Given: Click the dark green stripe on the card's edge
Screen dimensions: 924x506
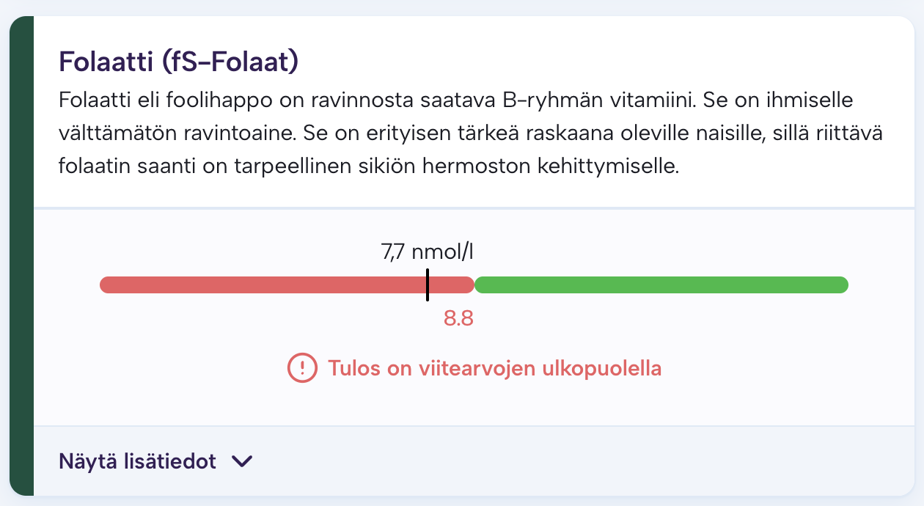Looking at the screenshot, I should pos(22,255).
